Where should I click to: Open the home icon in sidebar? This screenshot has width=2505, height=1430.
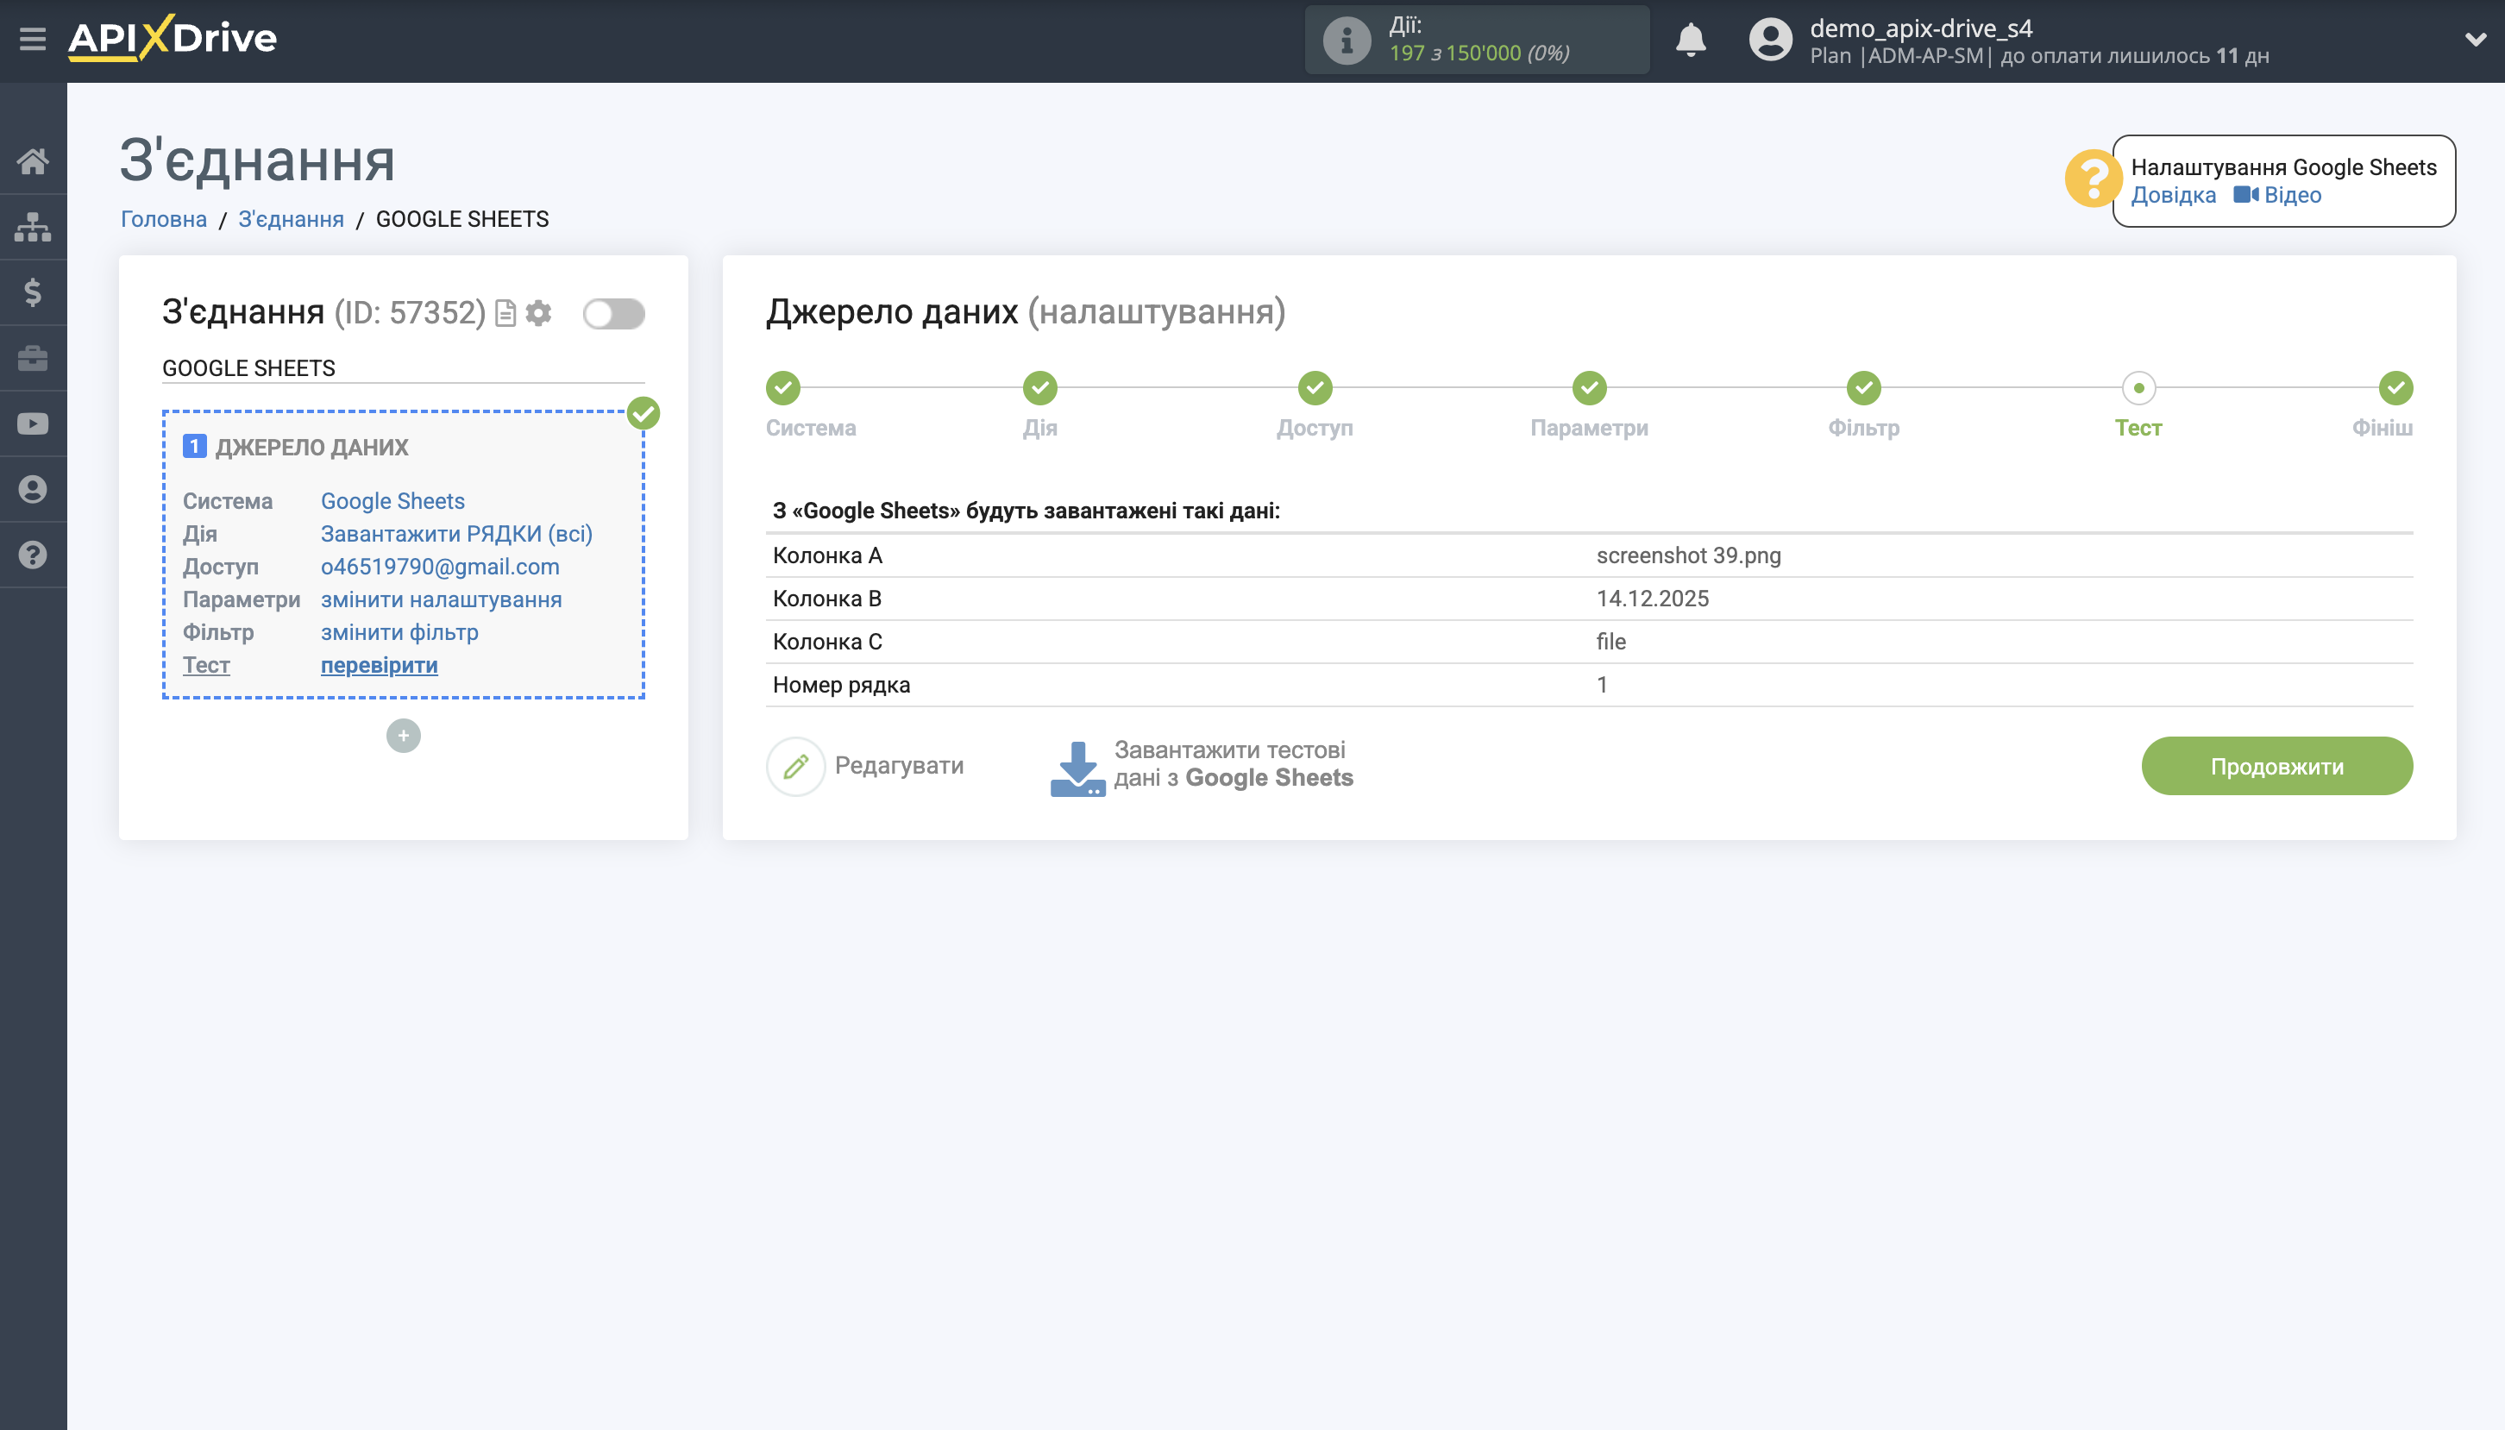[33, 160]
